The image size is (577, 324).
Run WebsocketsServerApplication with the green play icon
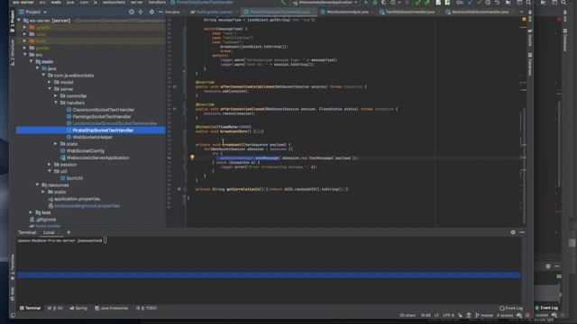point(366,2)
